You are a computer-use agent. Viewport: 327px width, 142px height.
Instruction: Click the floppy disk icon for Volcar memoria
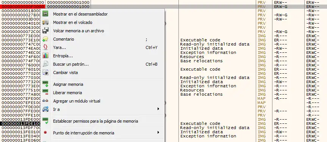tap(45, 31)
